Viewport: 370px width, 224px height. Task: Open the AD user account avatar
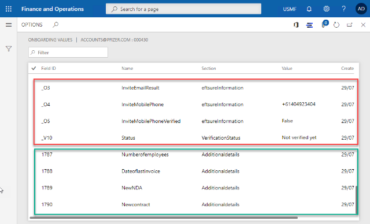pyautogui.click(x=361, y=9)
